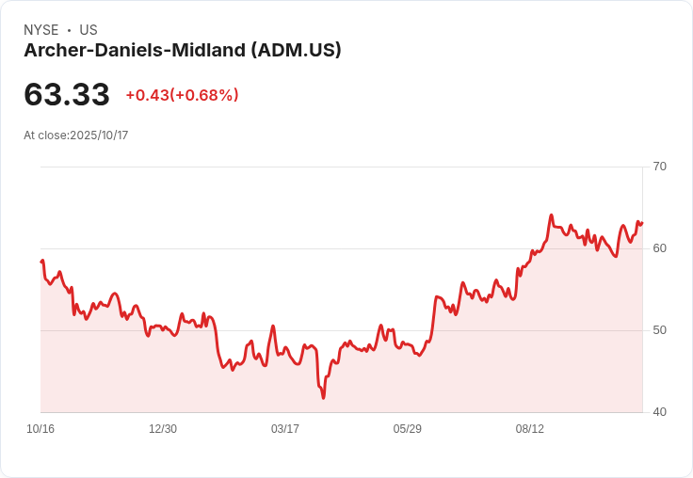Click the final data point on chart line
The image size is (693, 478).
[642, 223]
